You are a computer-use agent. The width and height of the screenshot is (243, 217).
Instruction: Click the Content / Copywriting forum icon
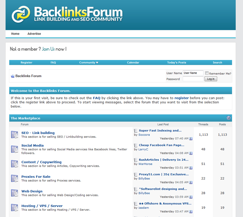[x=15, y=164]
